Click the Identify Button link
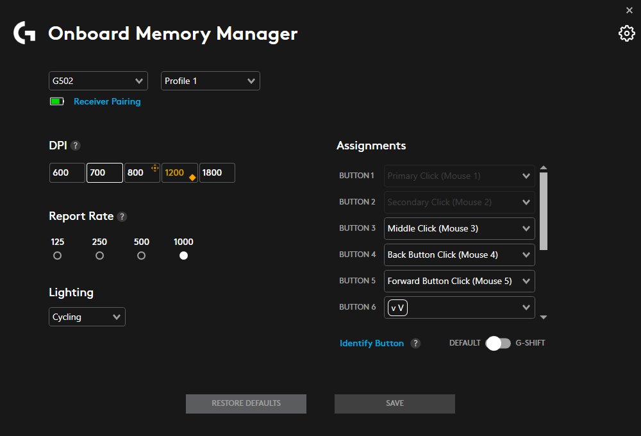Screen dimensions: 641x436 coord(372,343)
